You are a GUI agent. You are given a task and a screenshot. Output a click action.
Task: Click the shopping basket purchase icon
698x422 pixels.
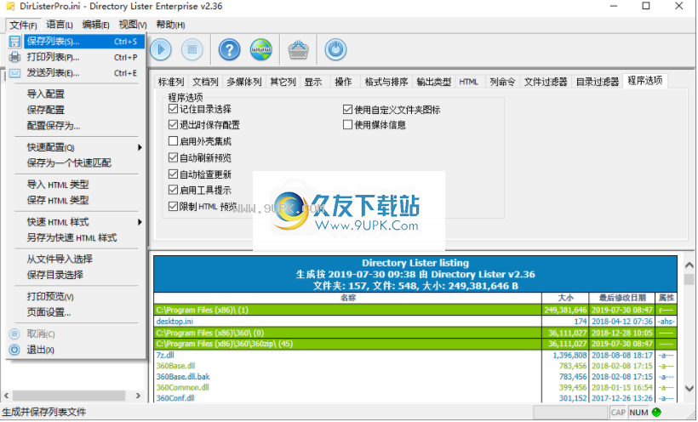[298, 49]
